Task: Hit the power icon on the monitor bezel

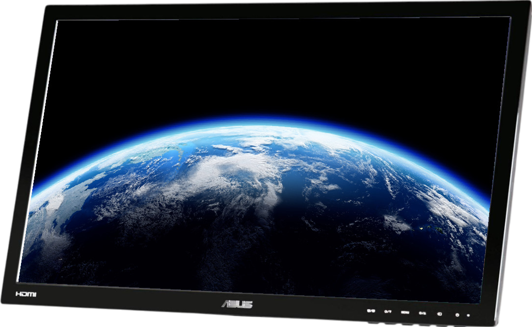Action: [x=457, y=315]
